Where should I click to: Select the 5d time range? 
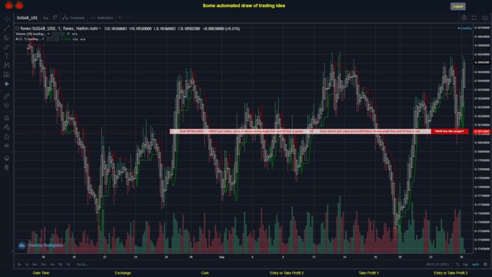[x=60, y=264]
